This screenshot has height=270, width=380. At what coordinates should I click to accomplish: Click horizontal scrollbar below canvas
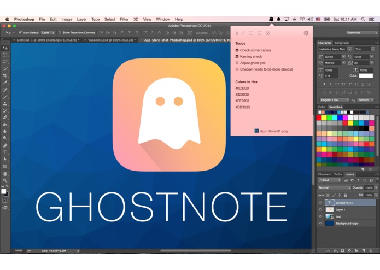(x=196, y=251)
